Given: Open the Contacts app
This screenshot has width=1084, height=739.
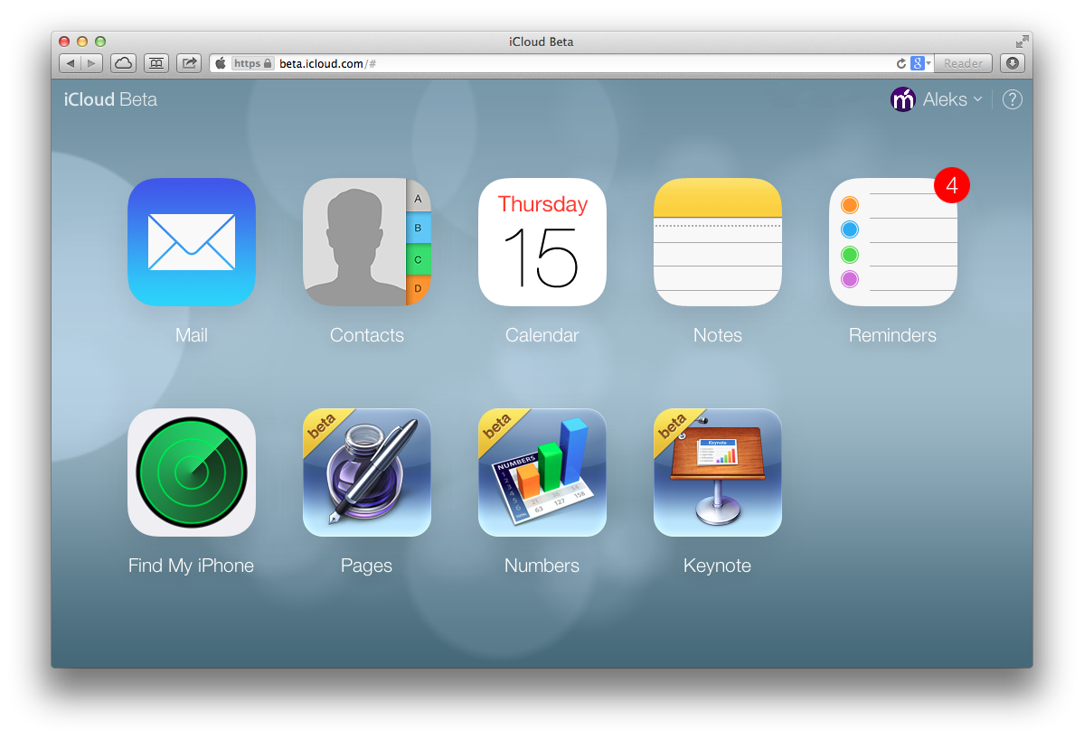Looking at the screenshot, I should coord(366,242).
